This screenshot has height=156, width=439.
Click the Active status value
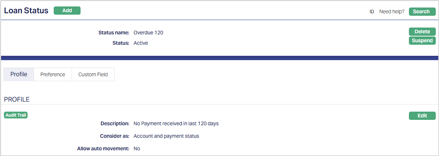[141, 43]
